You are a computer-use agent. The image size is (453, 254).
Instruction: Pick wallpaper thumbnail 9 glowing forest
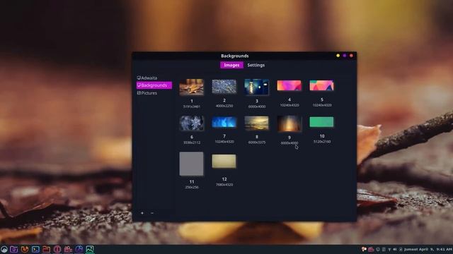[x=289, y=123]
